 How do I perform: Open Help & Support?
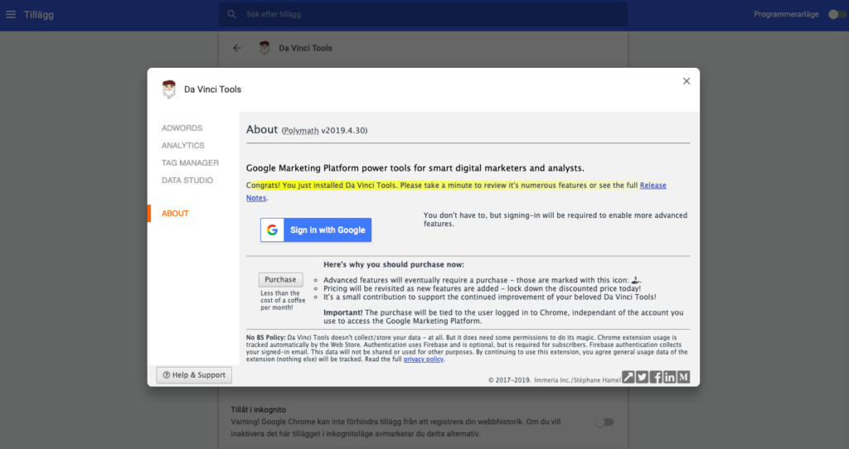pos(194,375)
